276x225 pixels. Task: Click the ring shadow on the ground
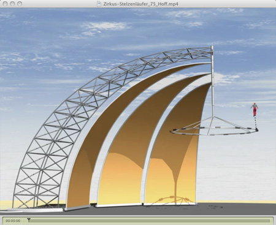(174, 200)
